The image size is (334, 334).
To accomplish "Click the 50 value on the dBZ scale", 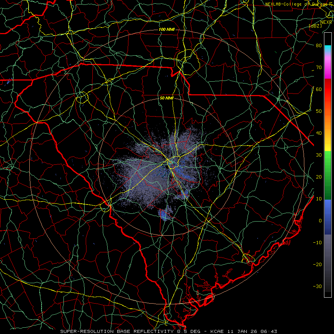I will click(319, 111).
